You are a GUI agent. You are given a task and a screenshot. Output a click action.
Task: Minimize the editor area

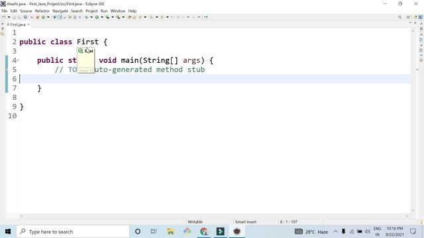click(410, 23)
